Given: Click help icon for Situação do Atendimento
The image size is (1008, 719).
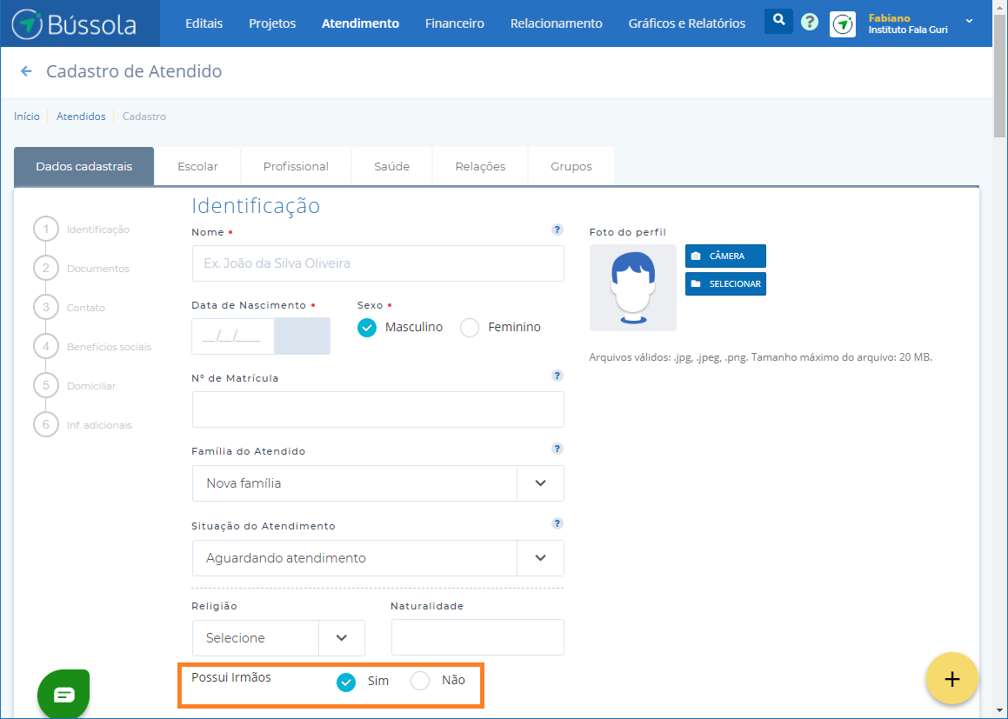Looking at the screenshot, I should click(557, 523).
